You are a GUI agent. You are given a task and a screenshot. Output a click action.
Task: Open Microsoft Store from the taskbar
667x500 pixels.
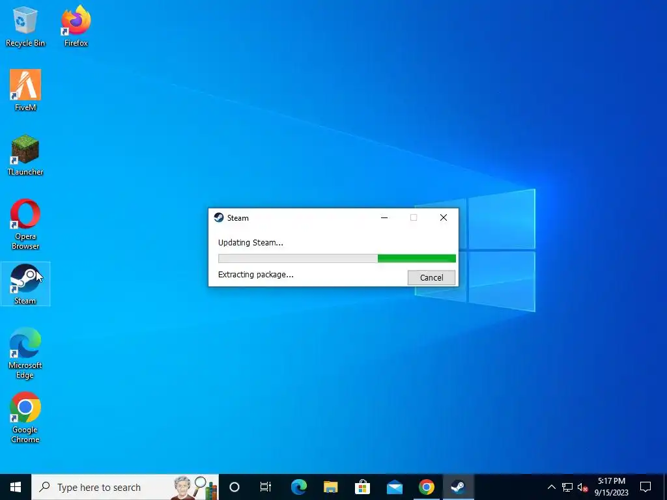[362, 487]
